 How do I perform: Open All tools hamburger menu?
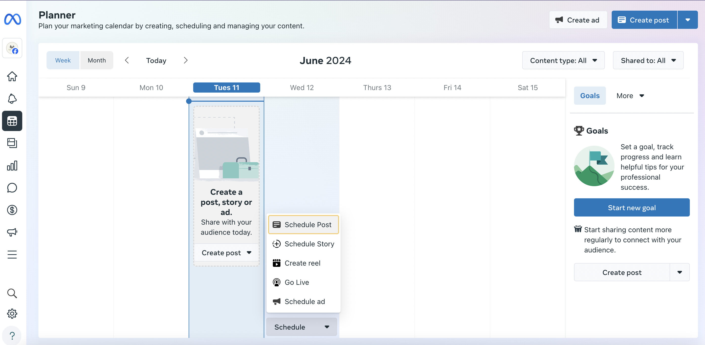click(12, 255)
